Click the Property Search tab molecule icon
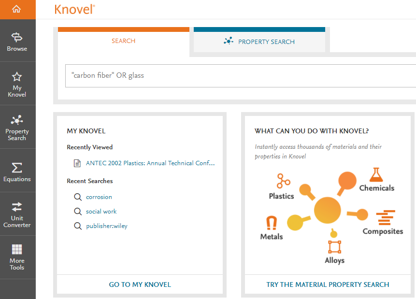Image resolution: width=416 pixels, height=299 pixels. [x=229, y=41]
